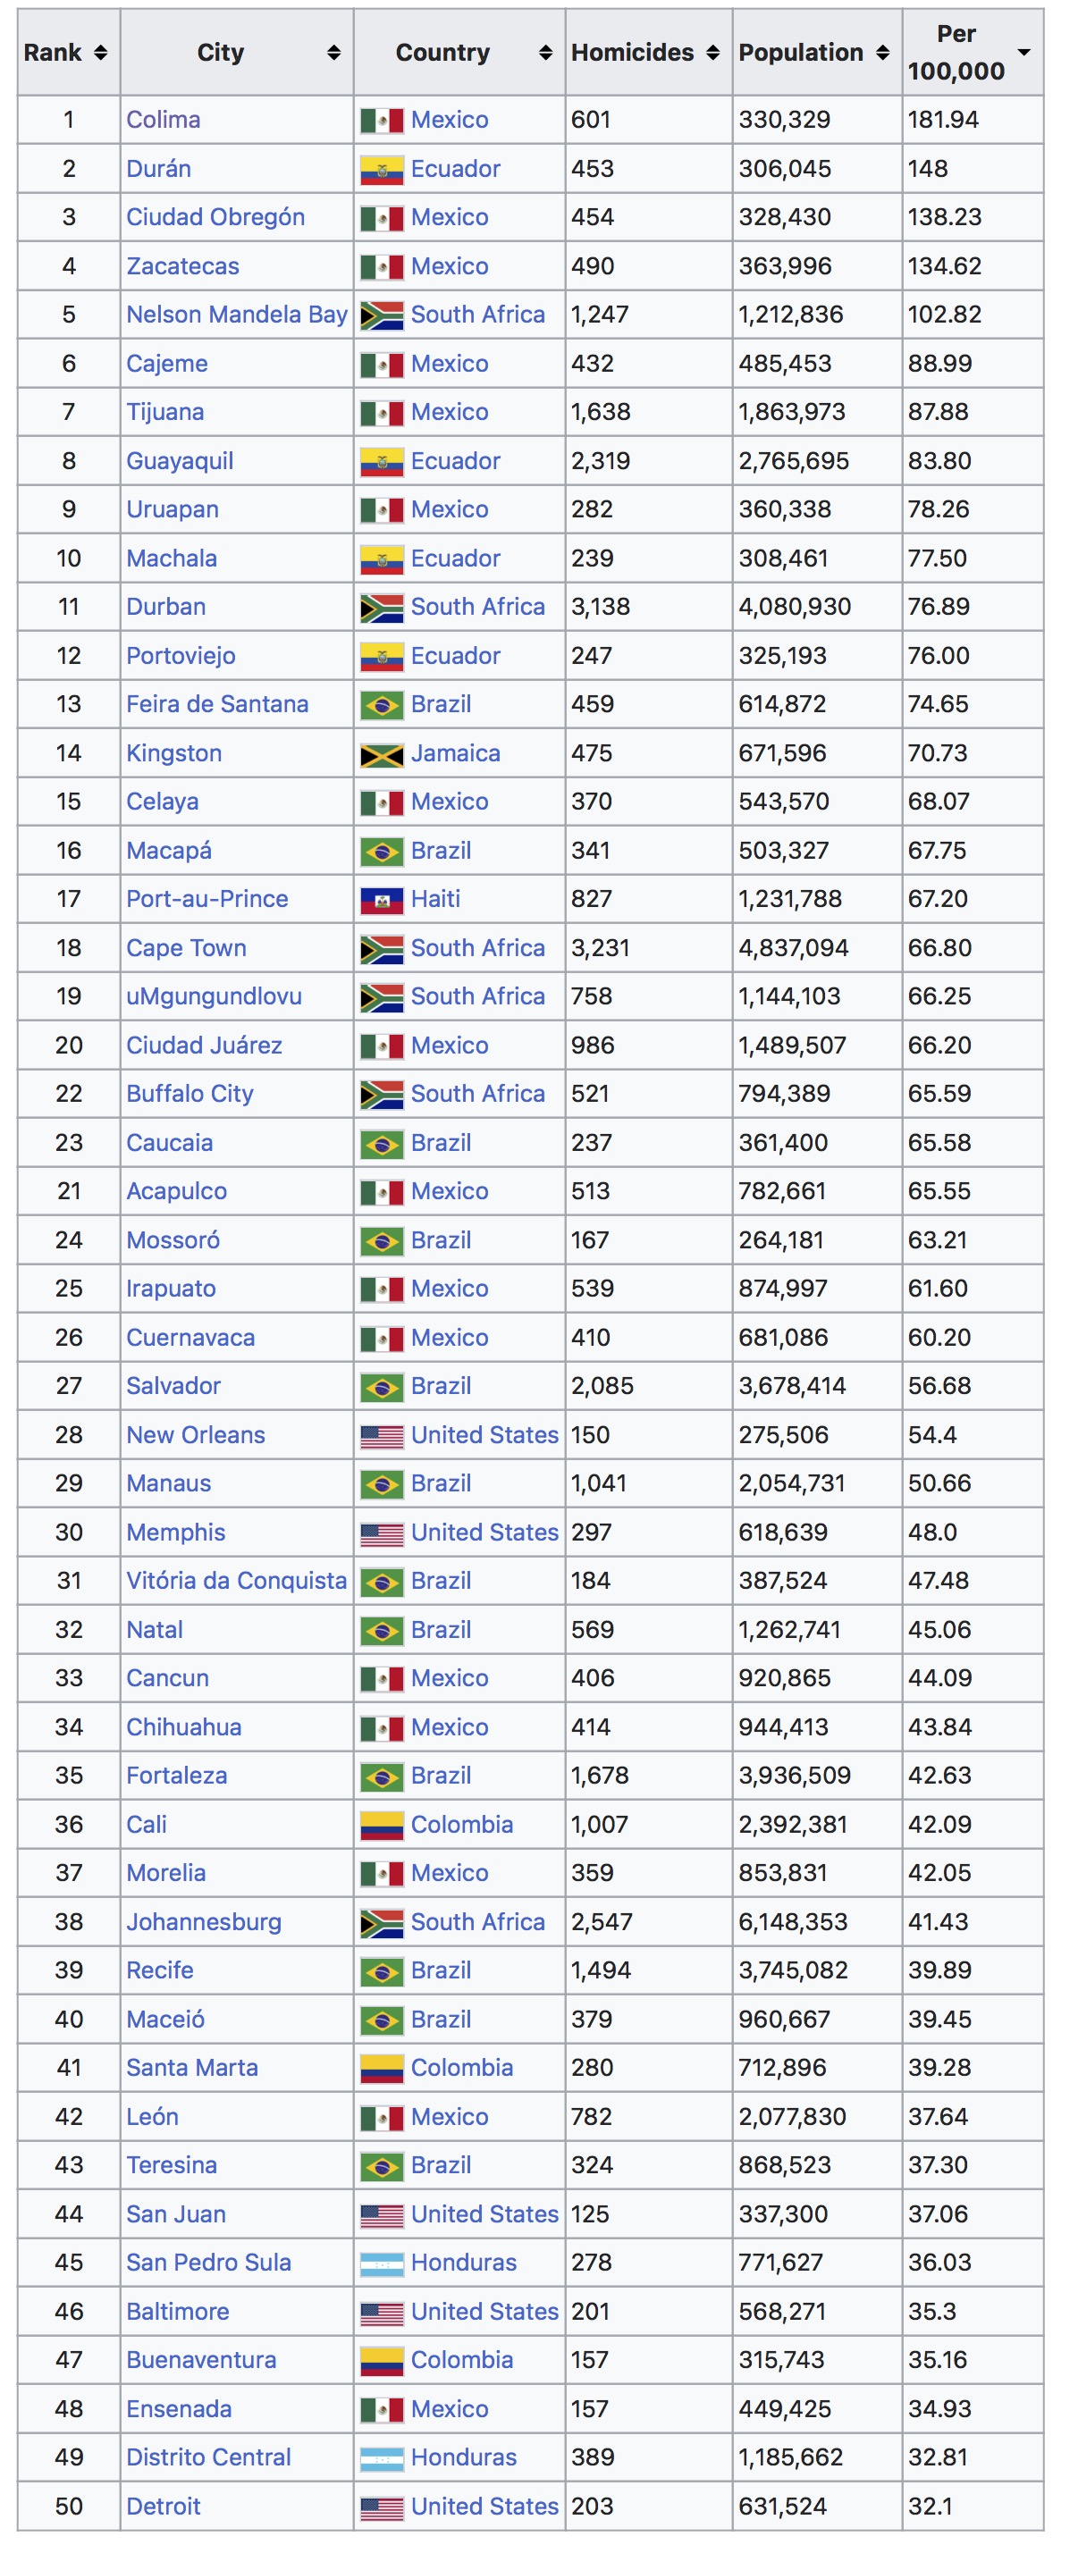Screen dimensions: 1078x2570
Task: Click the Colombia flag in Cali row
Action: [x=383, y=1825]
